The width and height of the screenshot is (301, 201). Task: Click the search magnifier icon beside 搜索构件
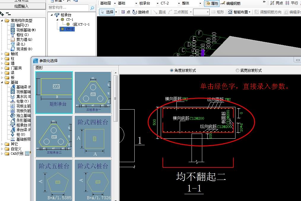(92, 8)
